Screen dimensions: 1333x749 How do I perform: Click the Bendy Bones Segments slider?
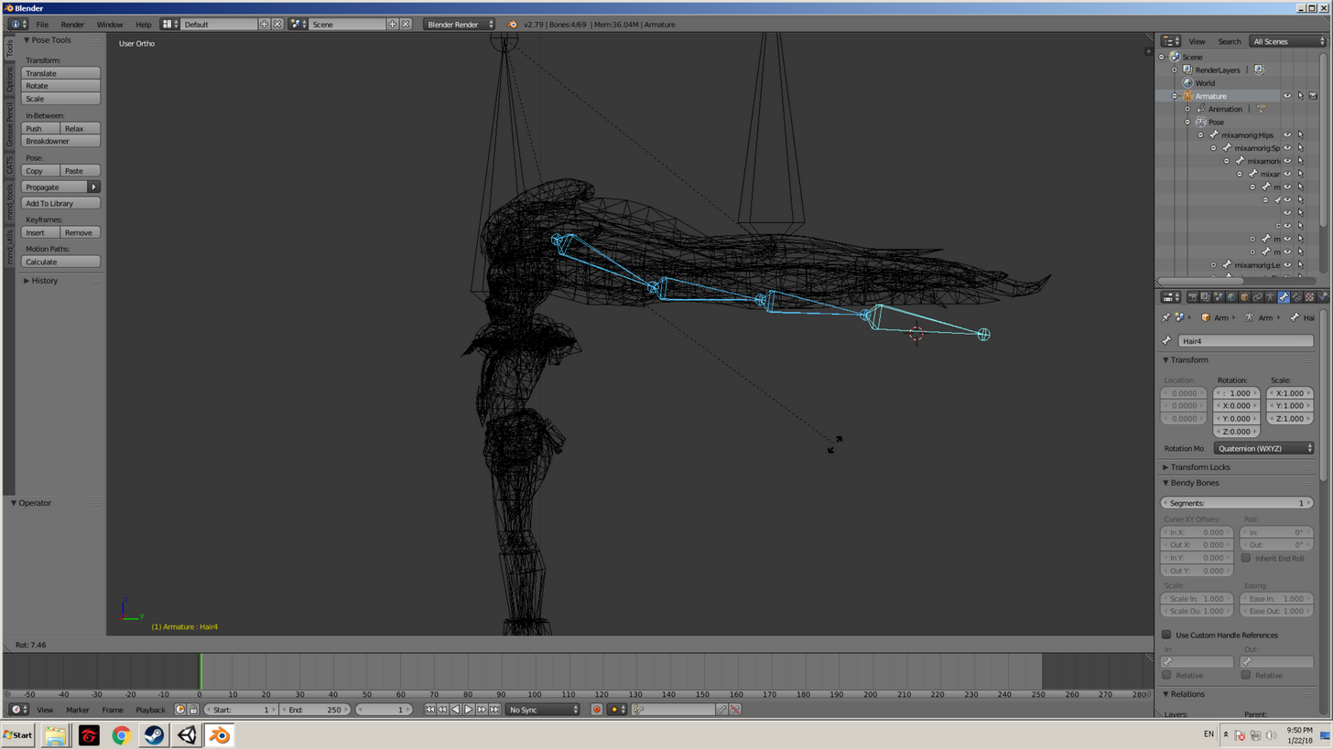(1237, 503)
